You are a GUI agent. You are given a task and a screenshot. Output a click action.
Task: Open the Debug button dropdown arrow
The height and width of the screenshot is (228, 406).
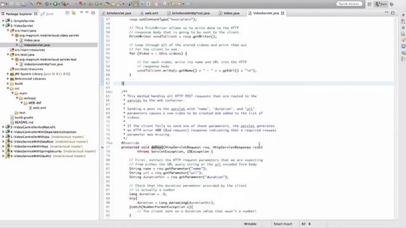(x=51, y=4)
